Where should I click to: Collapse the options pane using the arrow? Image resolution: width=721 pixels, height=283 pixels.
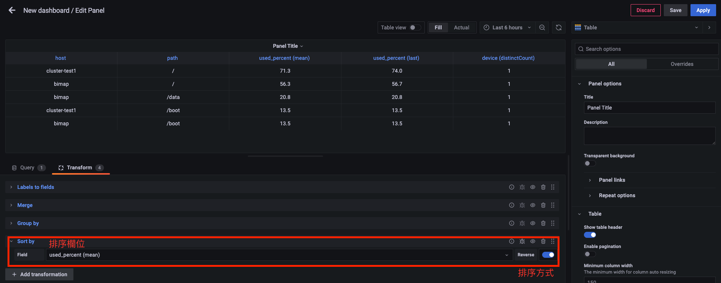pos(709,27)
